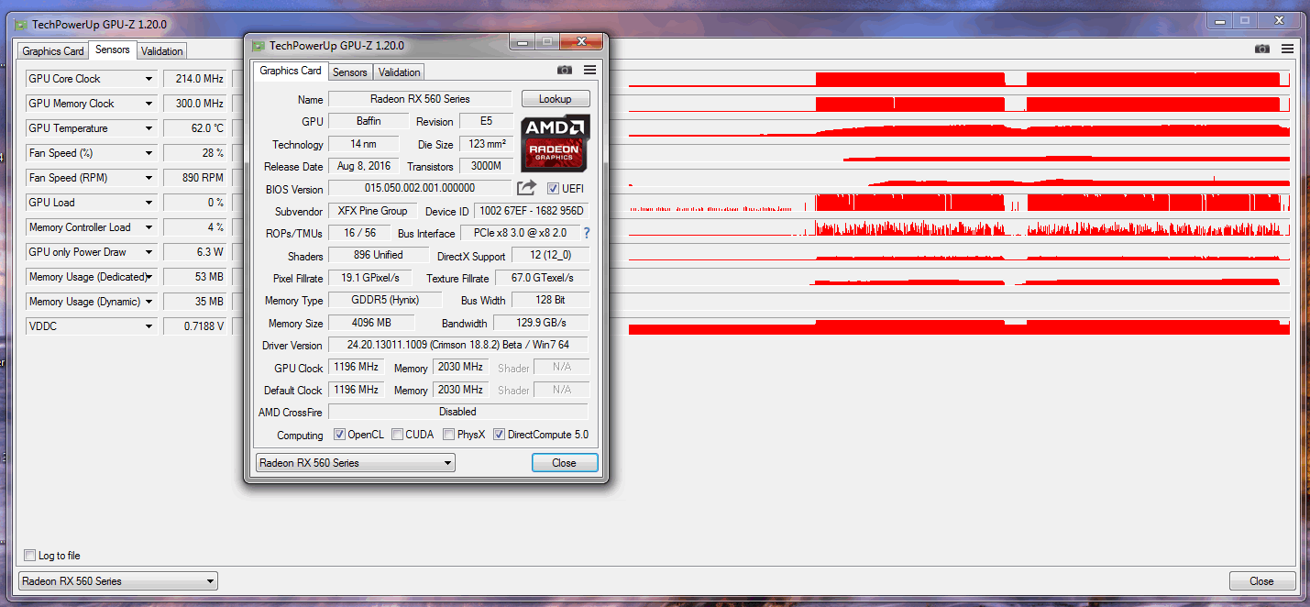Click the DirectX Support value 12 (12_0)
This screenshot has width=1310, height=607.
(x=550, y=255)
